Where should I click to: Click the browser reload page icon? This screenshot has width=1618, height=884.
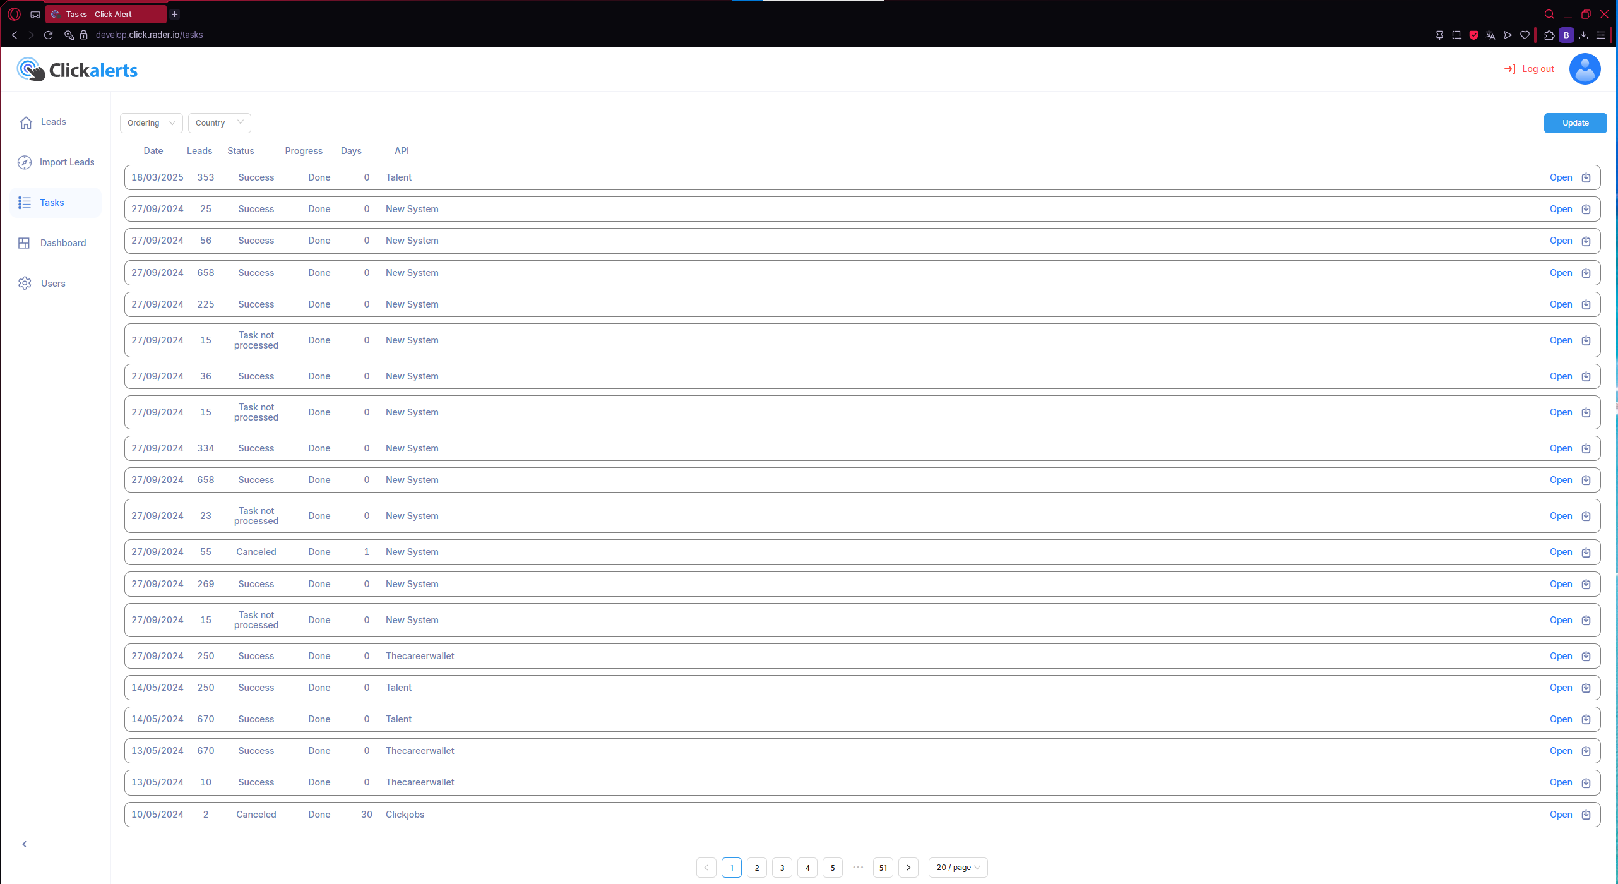point(48,35)
